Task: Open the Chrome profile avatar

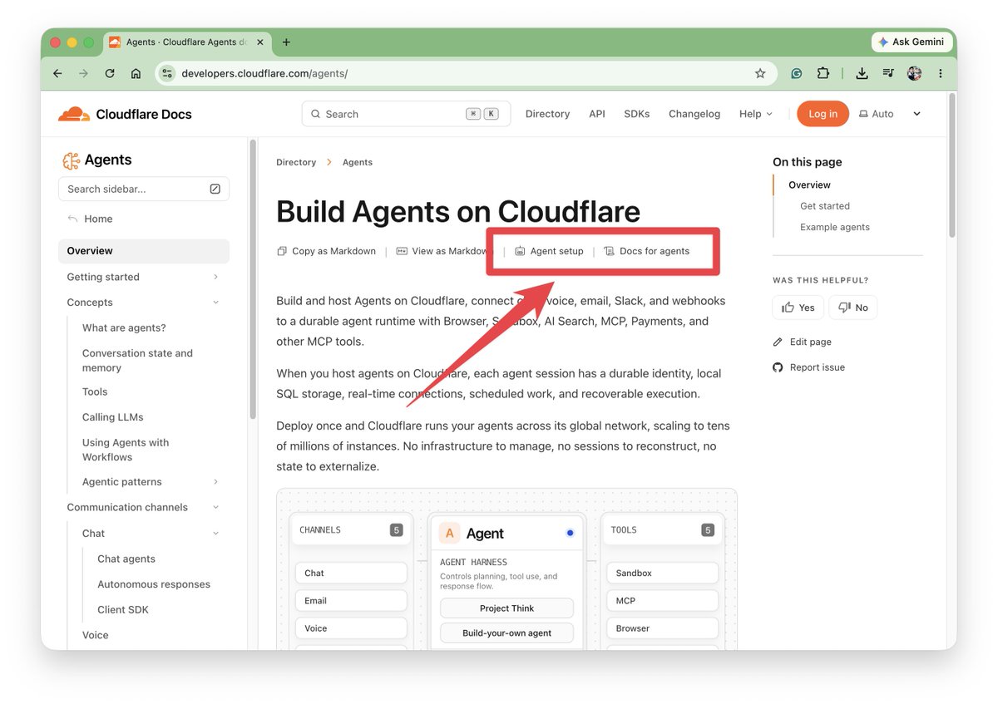Action: click(x=914, y=73)
